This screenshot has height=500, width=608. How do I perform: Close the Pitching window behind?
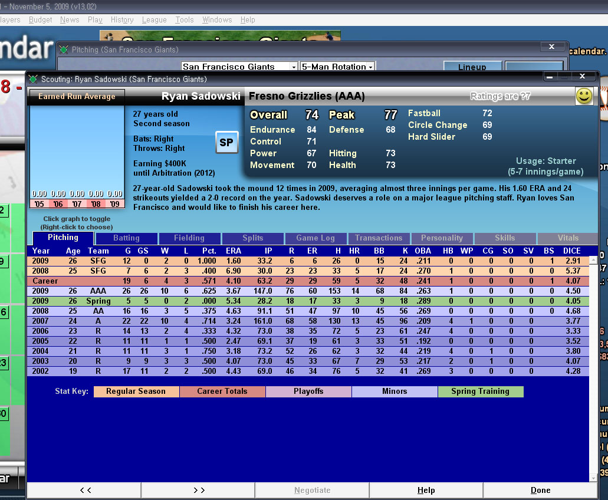click(x=551, y=47)
